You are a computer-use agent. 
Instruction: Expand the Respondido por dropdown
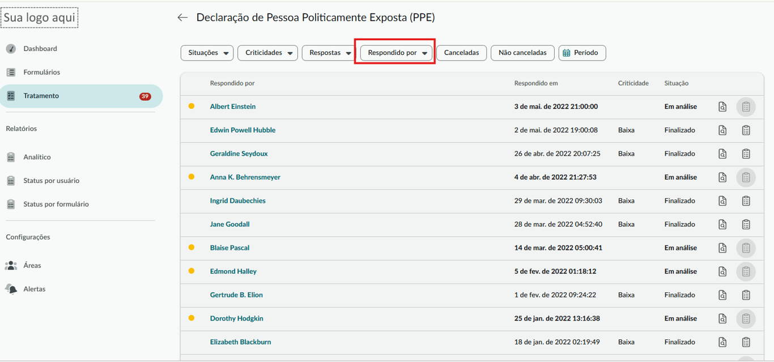[x=397, y=53]
